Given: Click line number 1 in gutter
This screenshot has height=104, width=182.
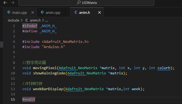Looking at the screenshot, I should (14, 26).
